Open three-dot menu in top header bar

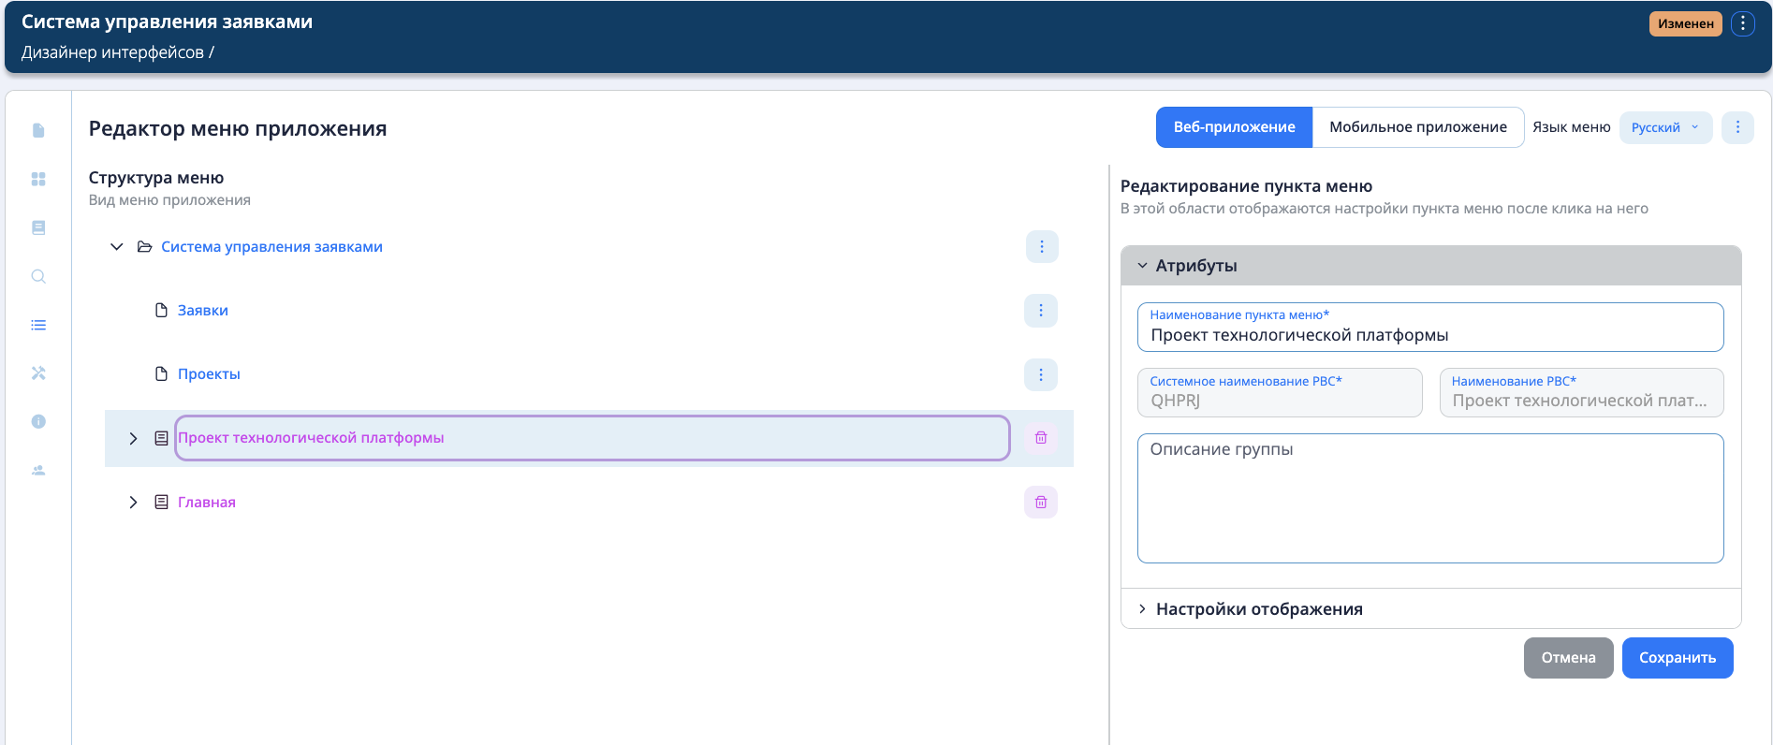click(1742, 23)
